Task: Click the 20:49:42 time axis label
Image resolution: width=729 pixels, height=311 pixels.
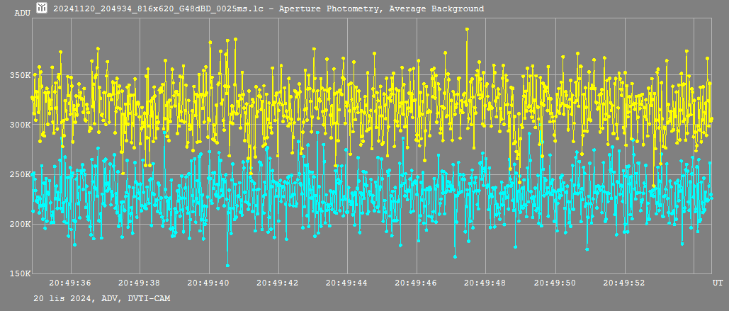Action: coord(278,283)
